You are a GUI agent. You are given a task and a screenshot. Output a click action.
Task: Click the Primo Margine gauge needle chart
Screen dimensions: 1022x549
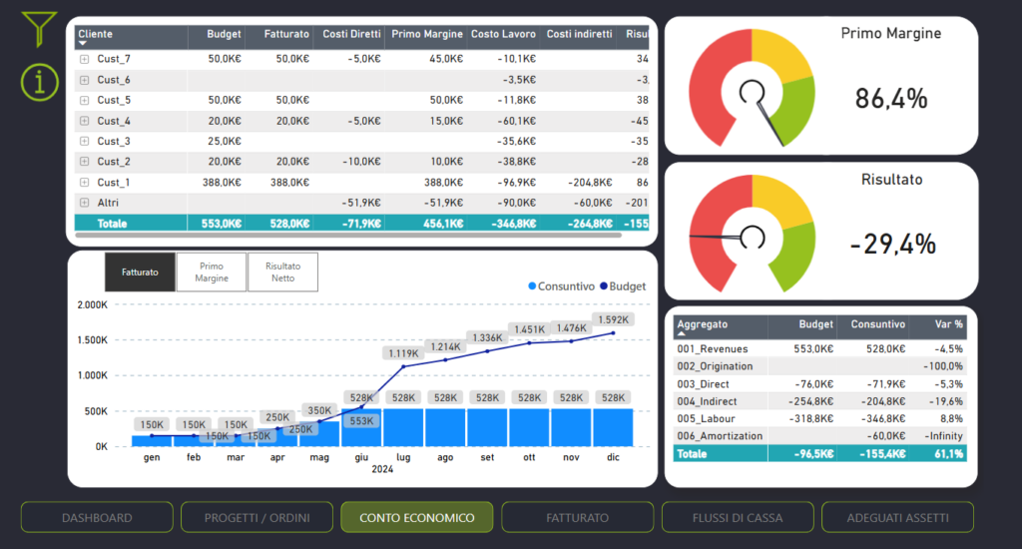tap(752, 88)
